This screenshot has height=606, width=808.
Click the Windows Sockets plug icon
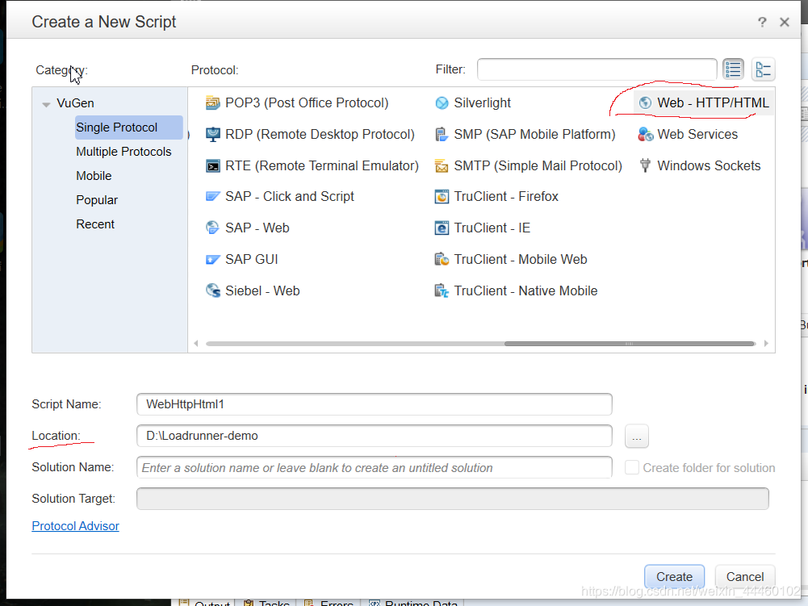[645, 166]
